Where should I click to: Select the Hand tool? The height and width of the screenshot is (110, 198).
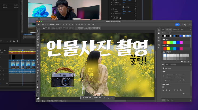point(38,87)
